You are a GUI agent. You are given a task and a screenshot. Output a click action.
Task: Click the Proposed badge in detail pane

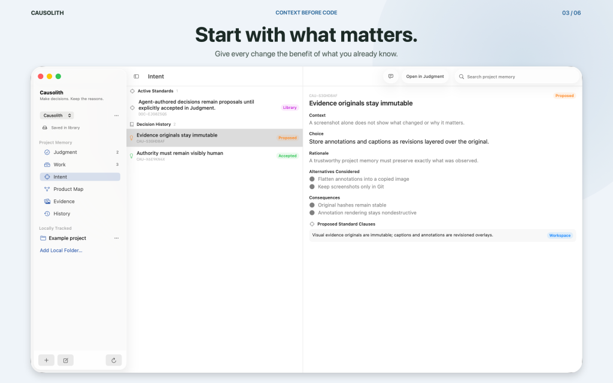(x=564, y=96)
